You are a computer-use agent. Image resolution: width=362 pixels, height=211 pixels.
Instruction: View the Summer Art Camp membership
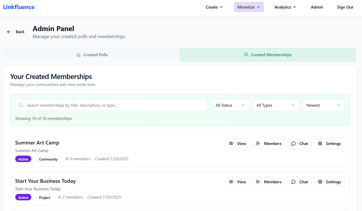click(x=237, y=143)
